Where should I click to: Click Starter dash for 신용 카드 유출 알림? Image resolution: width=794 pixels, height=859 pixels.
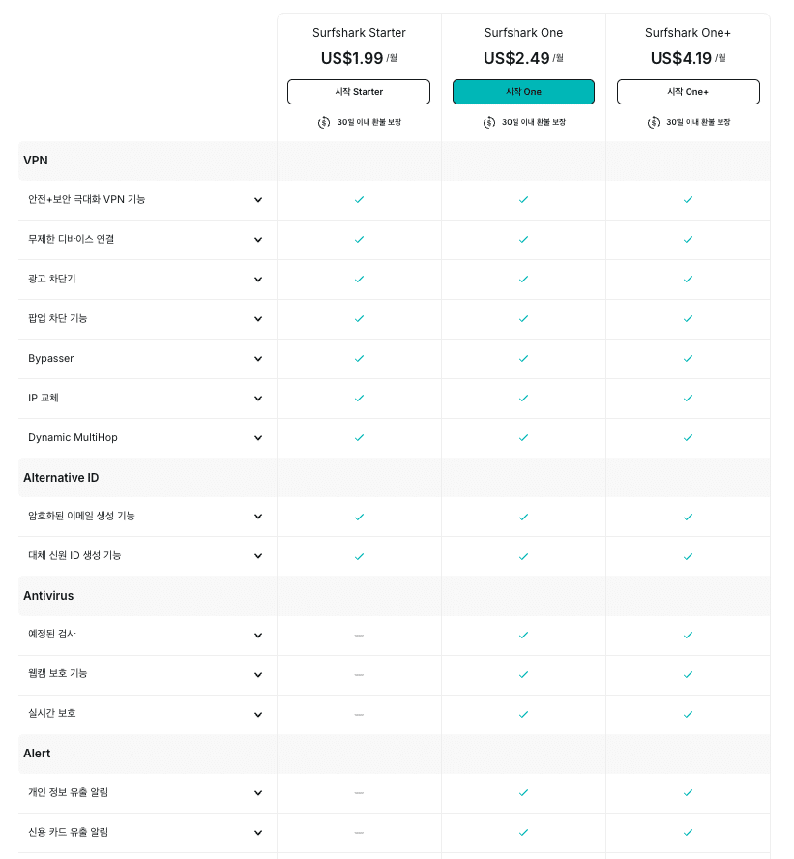359,833
